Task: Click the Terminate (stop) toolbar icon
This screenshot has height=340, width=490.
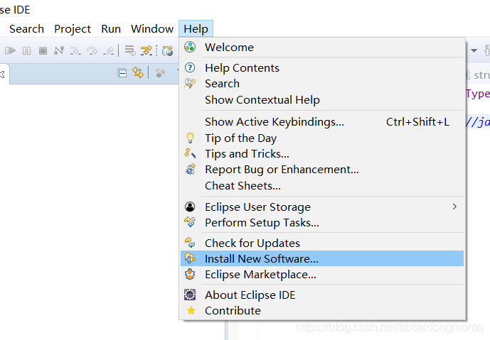Action: click(x=43, y=50)
